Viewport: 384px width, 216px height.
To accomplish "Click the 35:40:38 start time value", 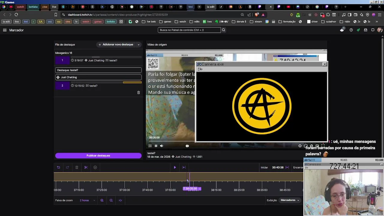I will (278, 167).
